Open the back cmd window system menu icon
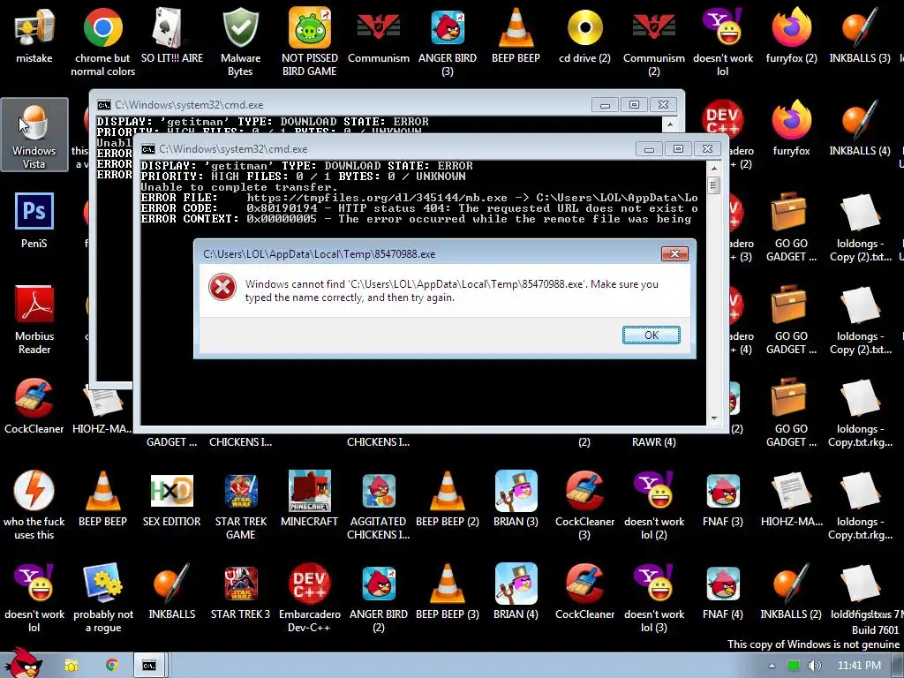 pos(104,105)
